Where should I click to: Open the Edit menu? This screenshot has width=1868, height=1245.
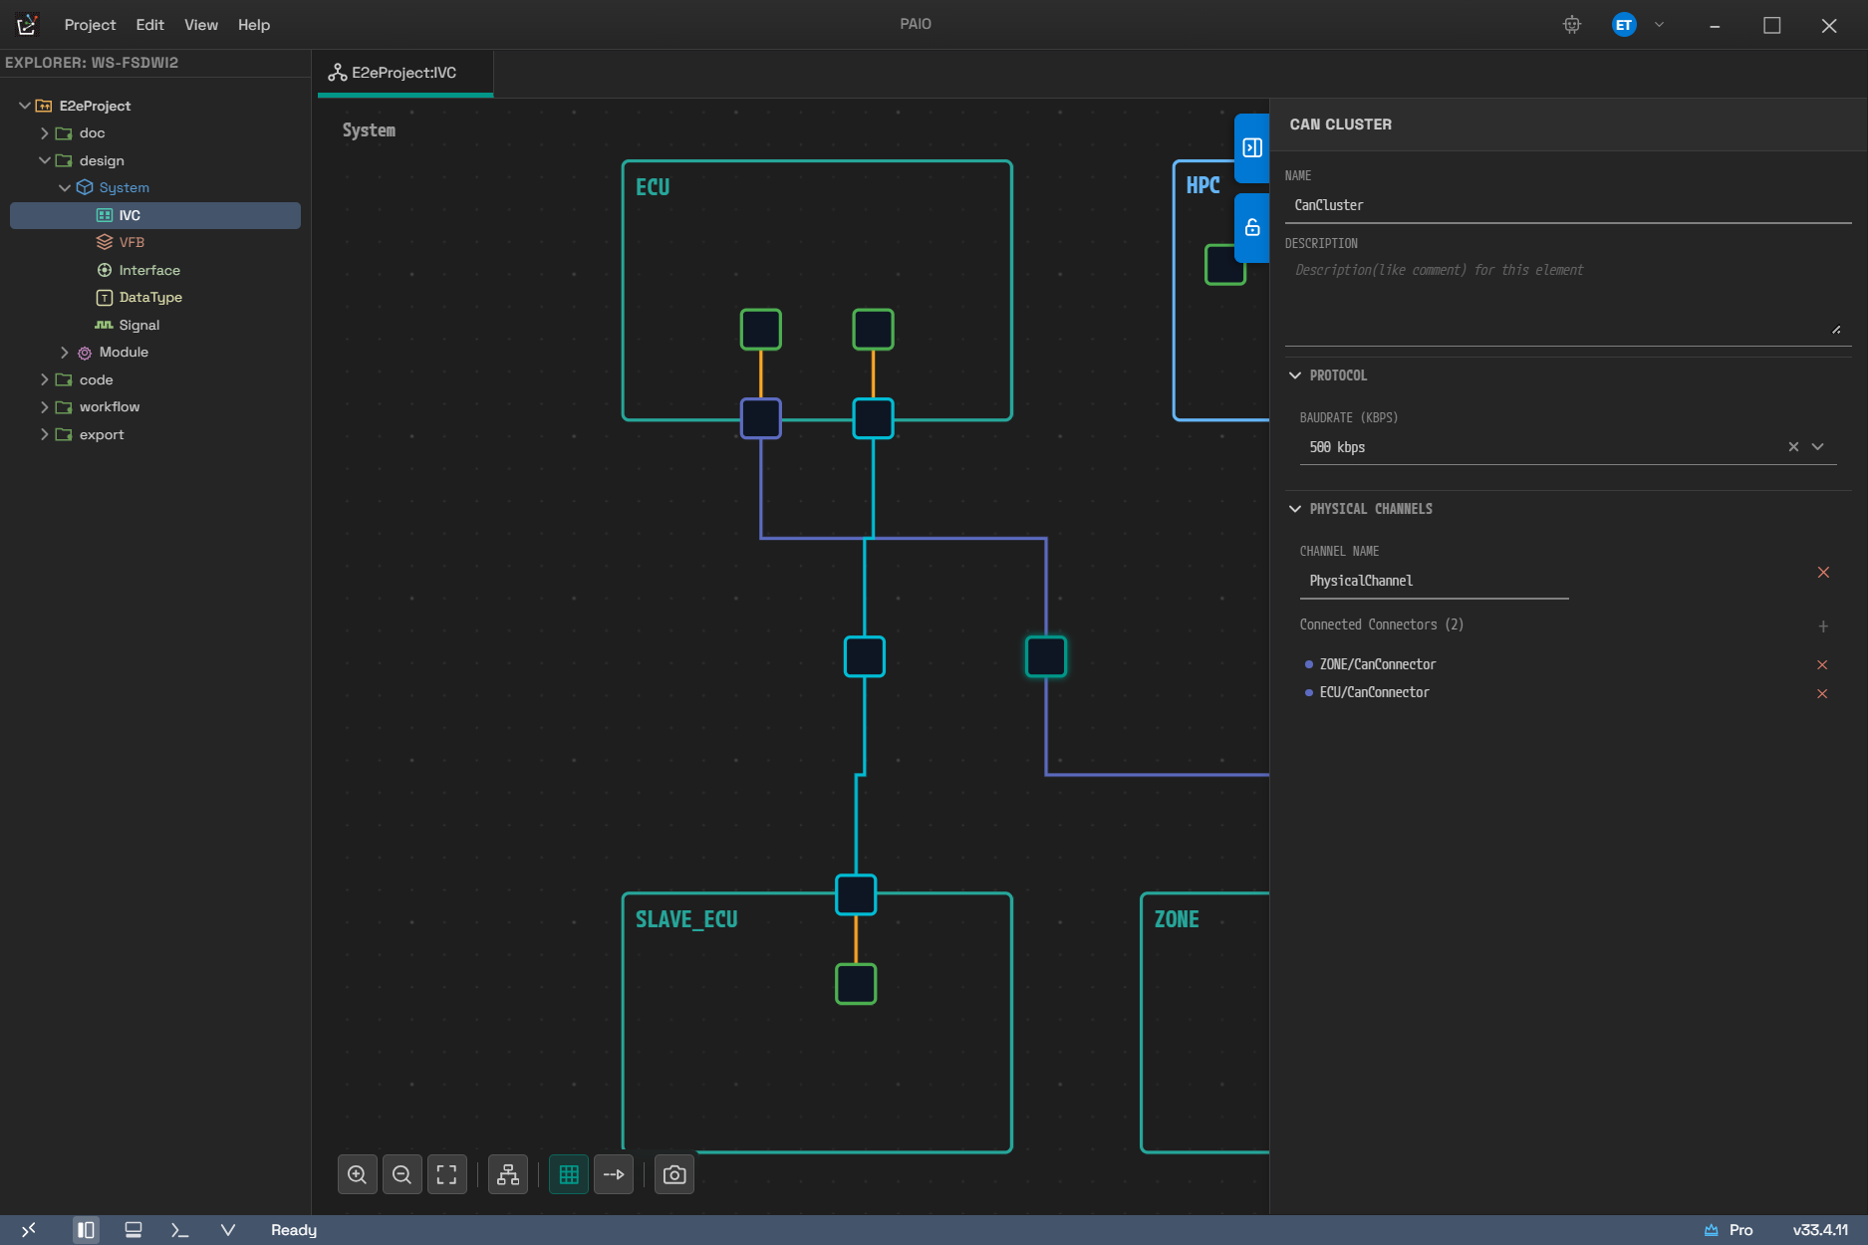click(149, 25)
